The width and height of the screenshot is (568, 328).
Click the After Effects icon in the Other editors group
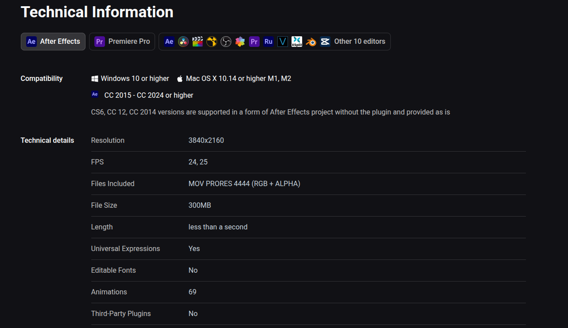(x=169, y=42)
